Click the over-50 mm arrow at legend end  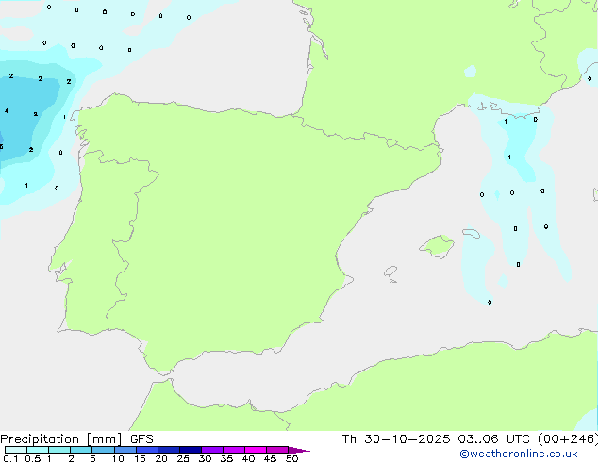click(299, 450)
